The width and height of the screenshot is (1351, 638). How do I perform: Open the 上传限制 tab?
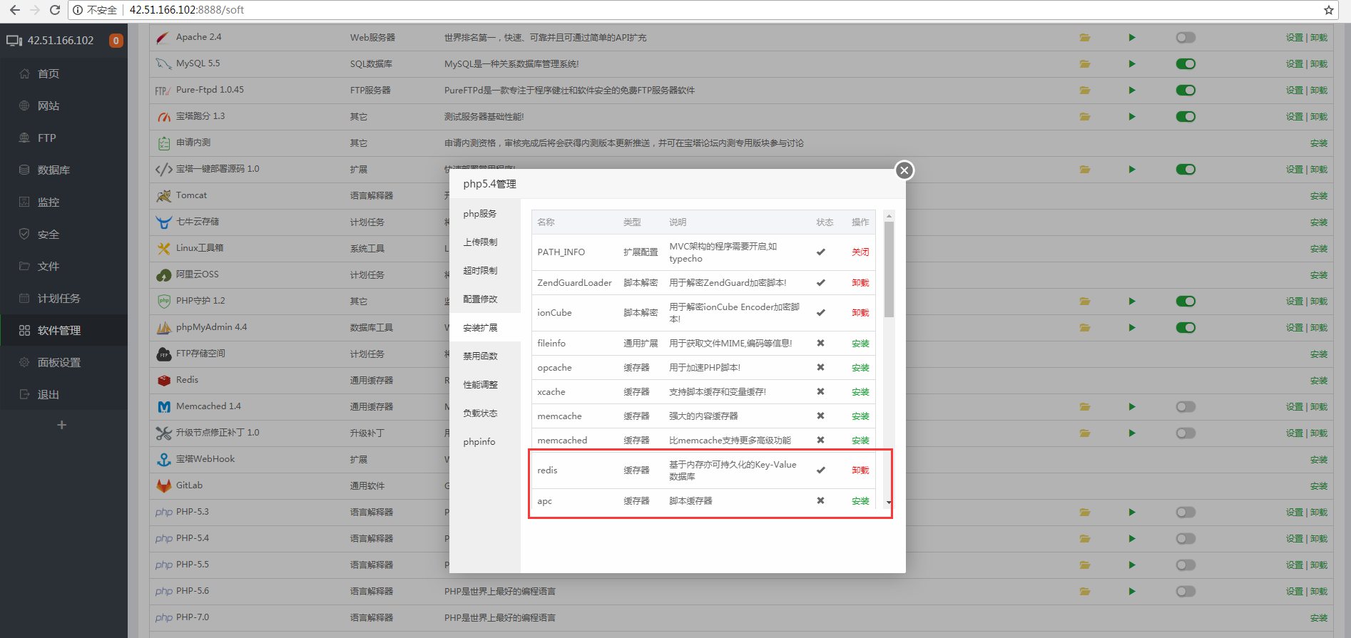(485, 242)
